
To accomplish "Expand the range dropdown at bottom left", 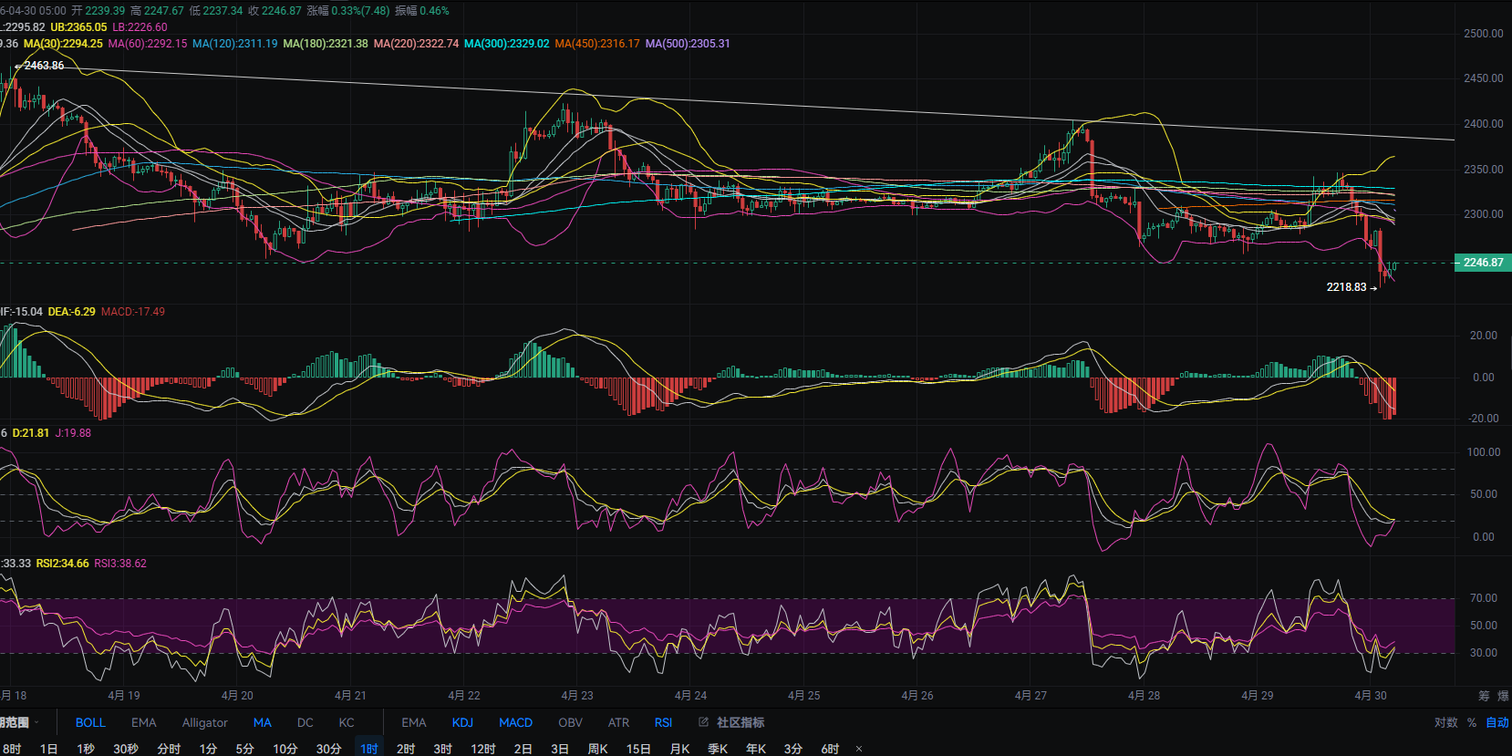I will coord(20,722).
